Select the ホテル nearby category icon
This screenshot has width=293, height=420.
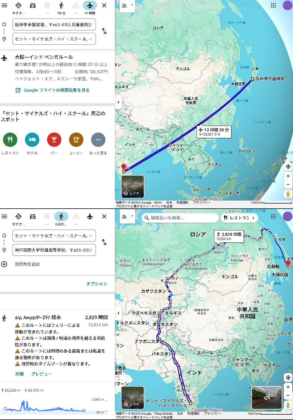(x=32, y=140)
